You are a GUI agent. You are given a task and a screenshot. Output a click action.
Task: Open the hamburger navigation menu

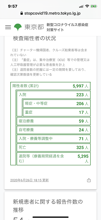click(8, 27)
